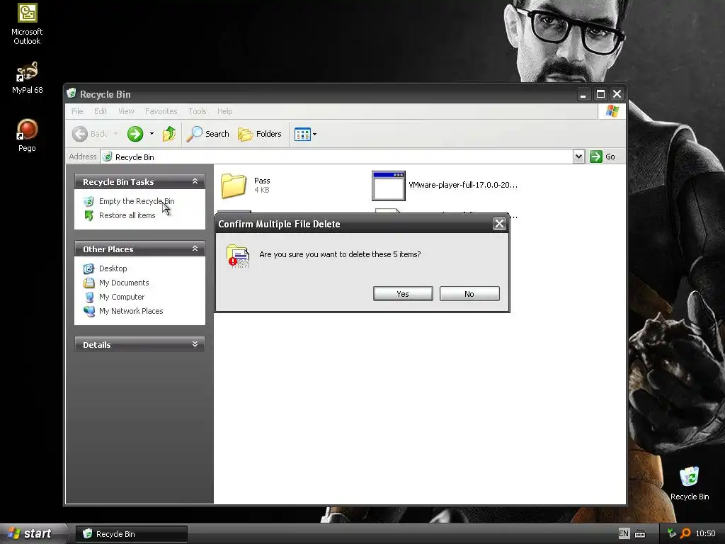Open the View menu
This screenshot has height=544, width=725.
[126, 111]
